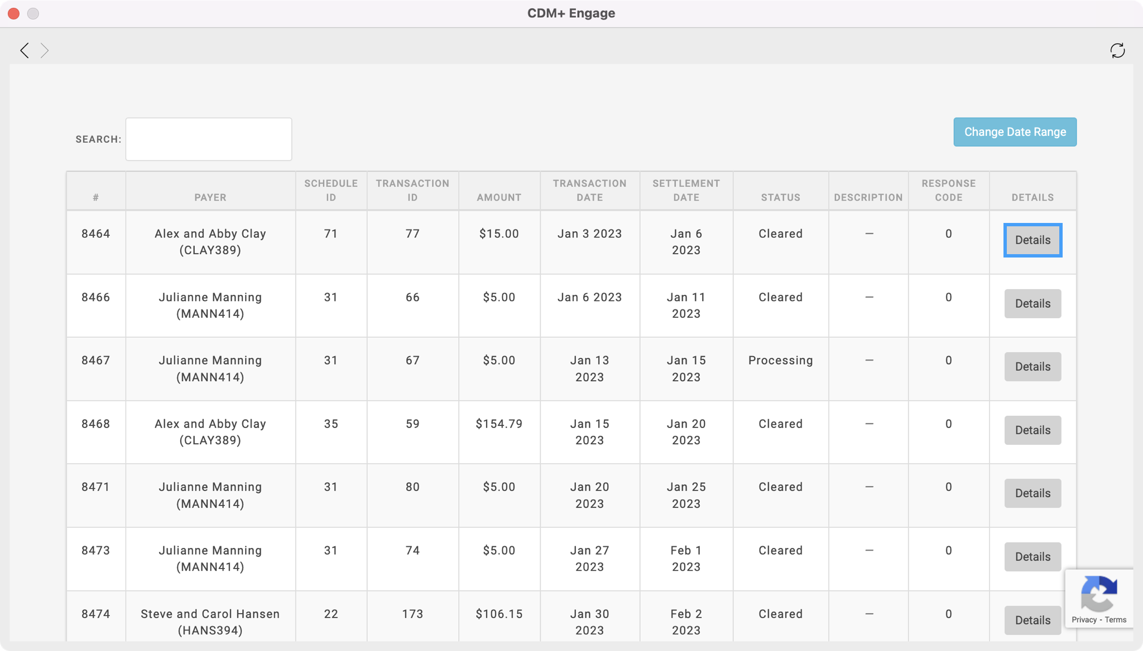This screenshot has height=651, width=1143.
Task: Click the forward navigation arrow
Action: [45, 51]
